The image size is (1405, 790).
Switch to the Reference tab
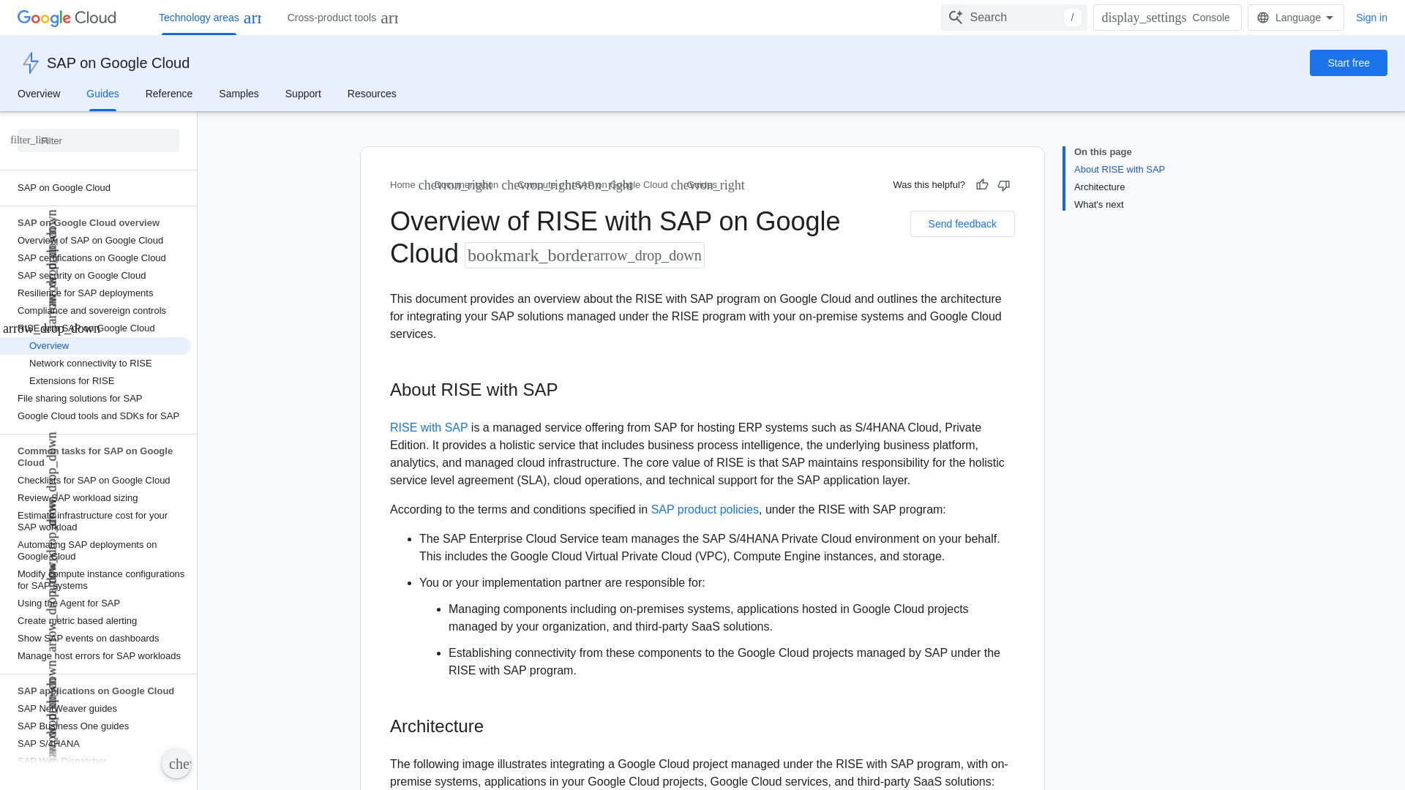[x=169, y=94]
